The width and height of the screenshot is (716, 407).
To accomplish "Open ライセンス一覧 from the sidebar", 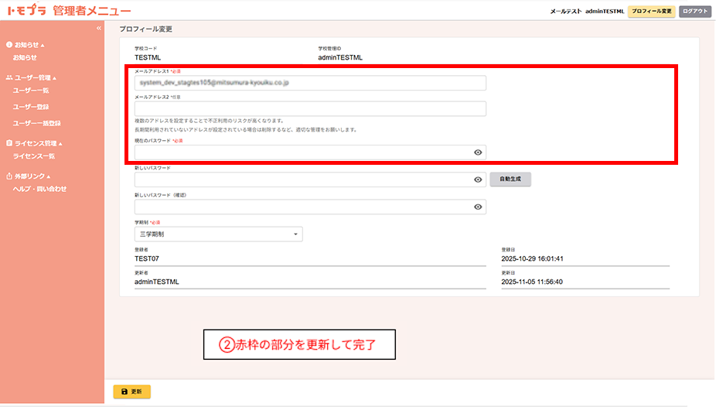I will (34, 156).
